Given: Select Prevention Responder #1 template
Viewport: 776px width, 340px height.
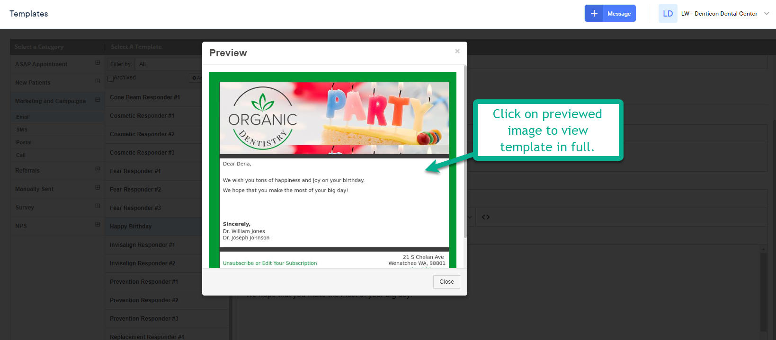Looking at the screenshot, I should coord(144,282).
